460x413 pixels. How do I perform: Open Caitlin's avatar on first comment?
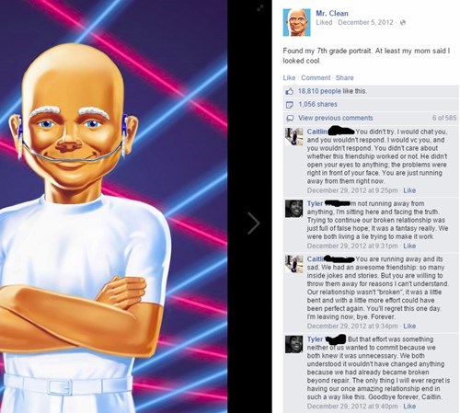click(294, 136)
